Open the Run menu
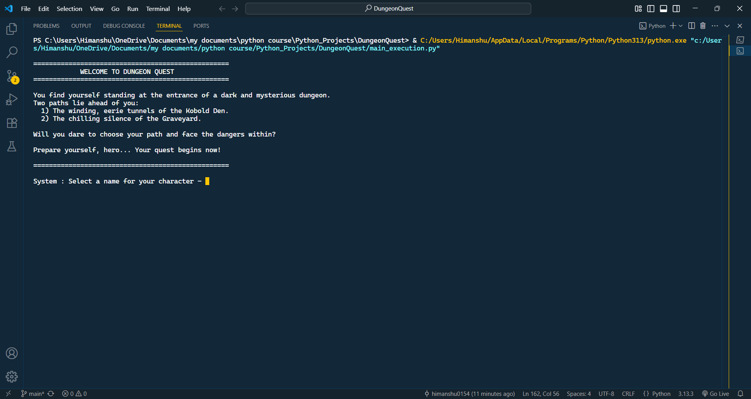The width and height of the screenshot is (751, 399). [x=133, y=9]
